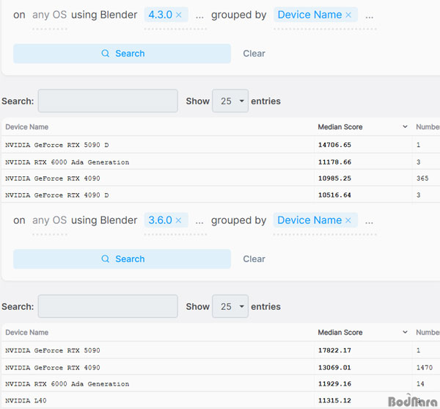Click Clear in the 3.6.0 filter panel
This screenshot has height=409, width=440.
(x=254, y=259)
